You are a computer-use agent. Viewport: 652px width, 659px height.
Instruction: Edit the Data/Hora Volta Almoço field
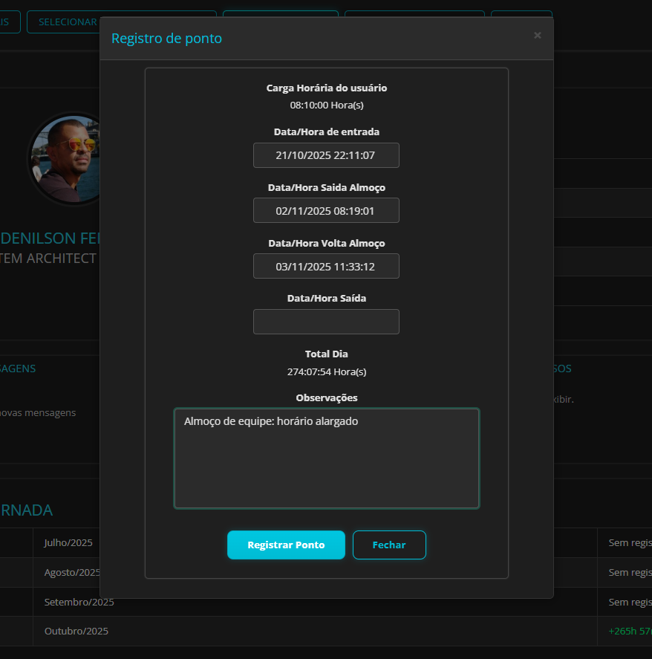(326, 266)
